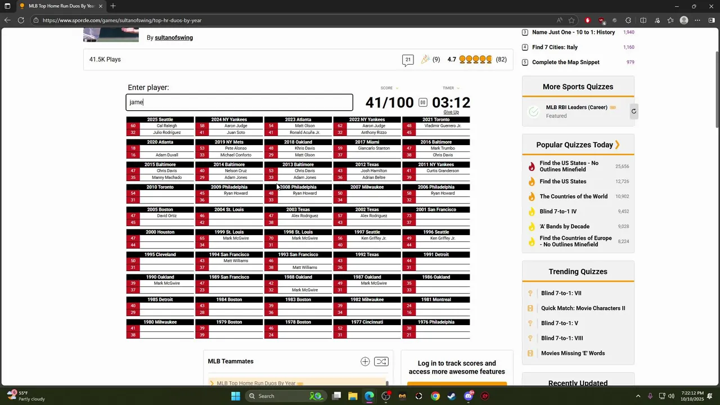The image size is (720, 405).
Task: Rate quiz using the orange rating trophies
Action: tap(475, 59)
